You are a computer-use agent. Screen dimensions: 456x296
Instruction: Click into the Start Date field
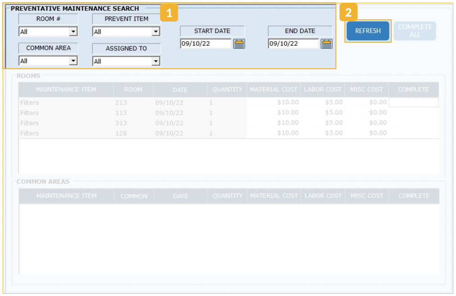coord(206,44)
